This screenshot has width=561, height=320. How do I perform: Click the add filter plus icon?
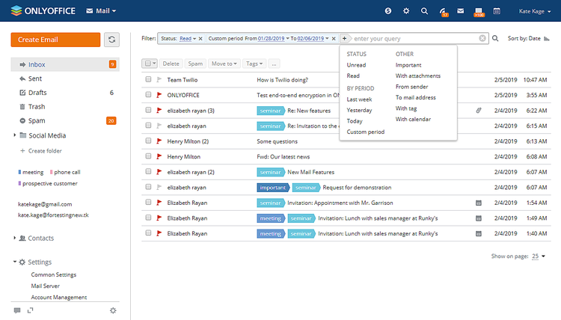(344, 38)
